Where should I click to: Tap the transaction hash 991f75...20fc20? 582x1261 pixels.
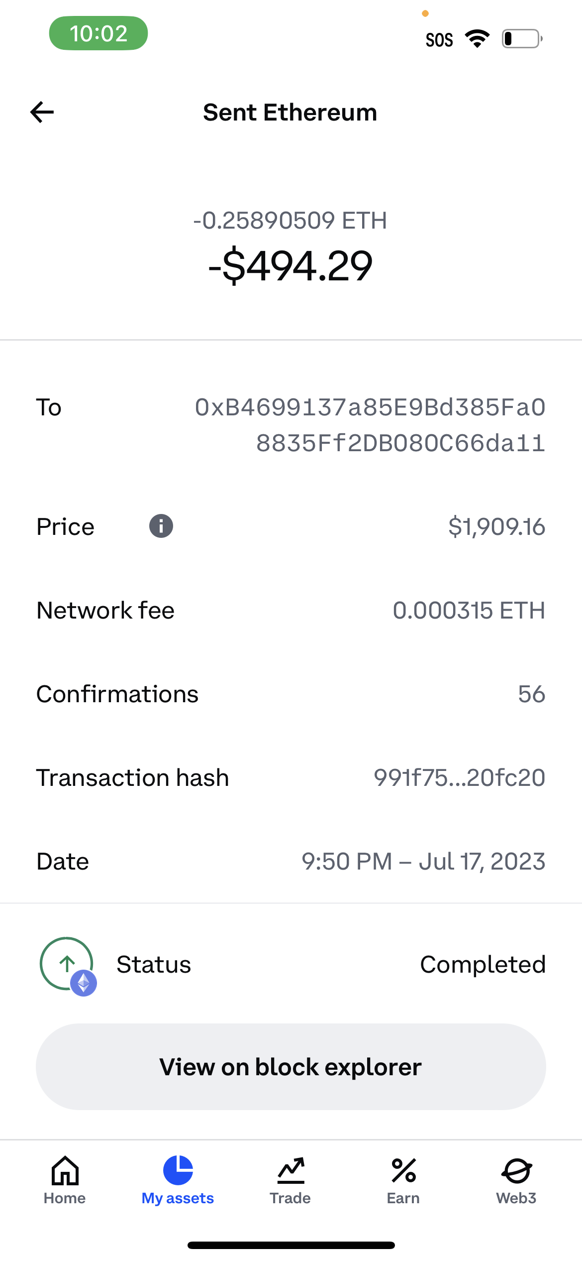pos(459,777)
